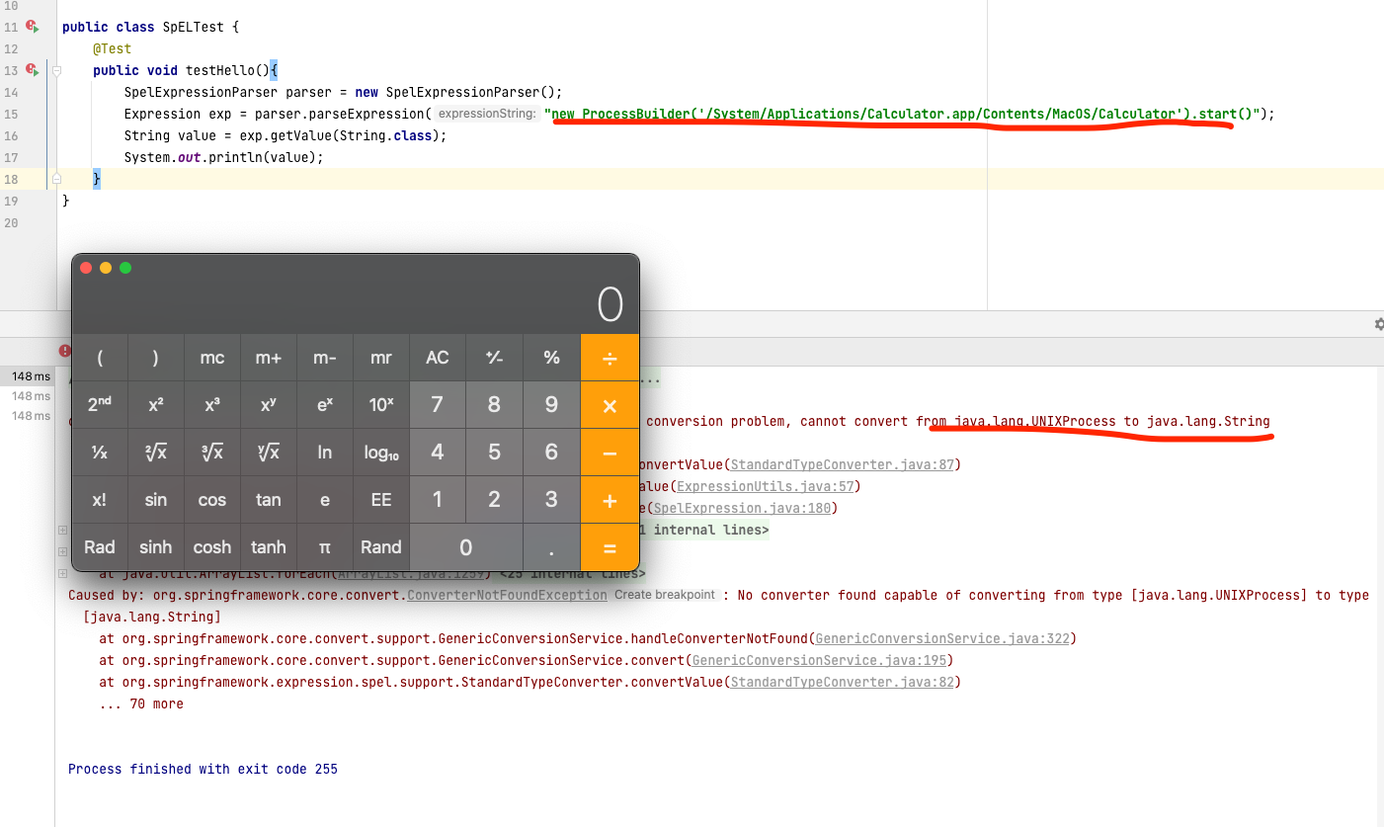The height and width of the screenshot is (827, 1384).
Task: Open StandardTypeConverter.java:82 stack trace link
Action: (x=842, y=682)
